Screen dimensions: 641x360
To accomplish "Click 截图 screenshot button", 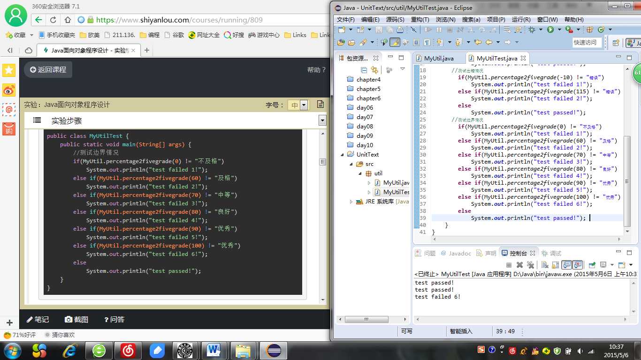I will pos(76,319).
